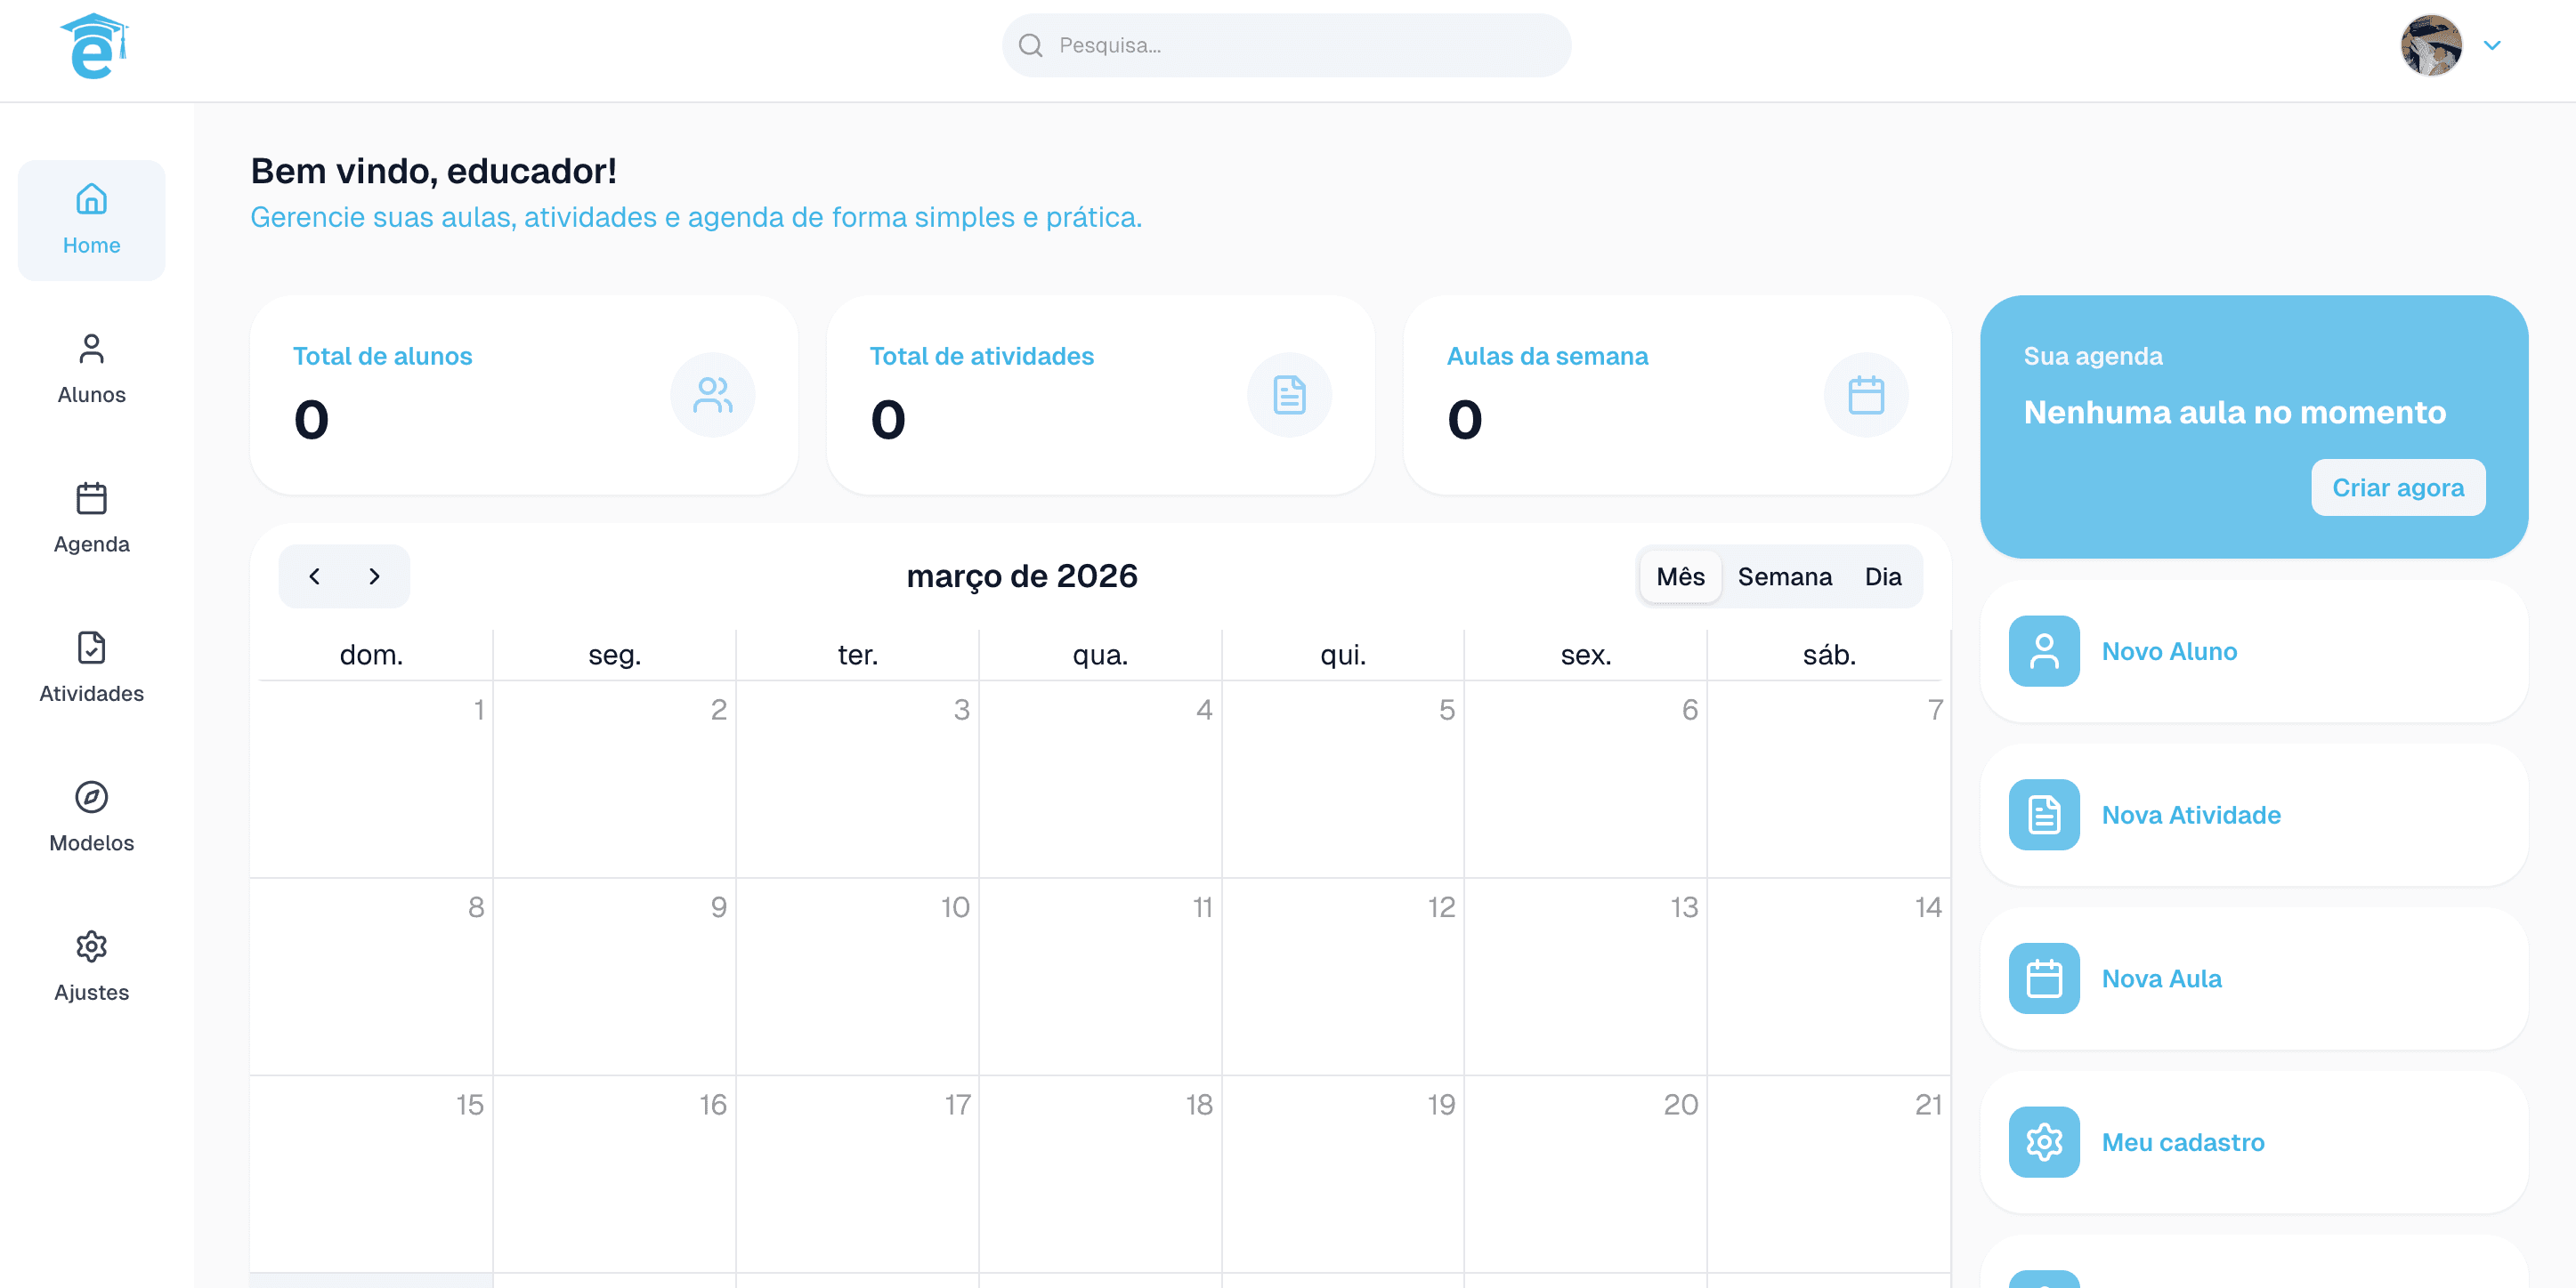Open the Home sidebar icon
Screen dimensions: 2576x1288
pyautogui.click(x=91, y=199)
